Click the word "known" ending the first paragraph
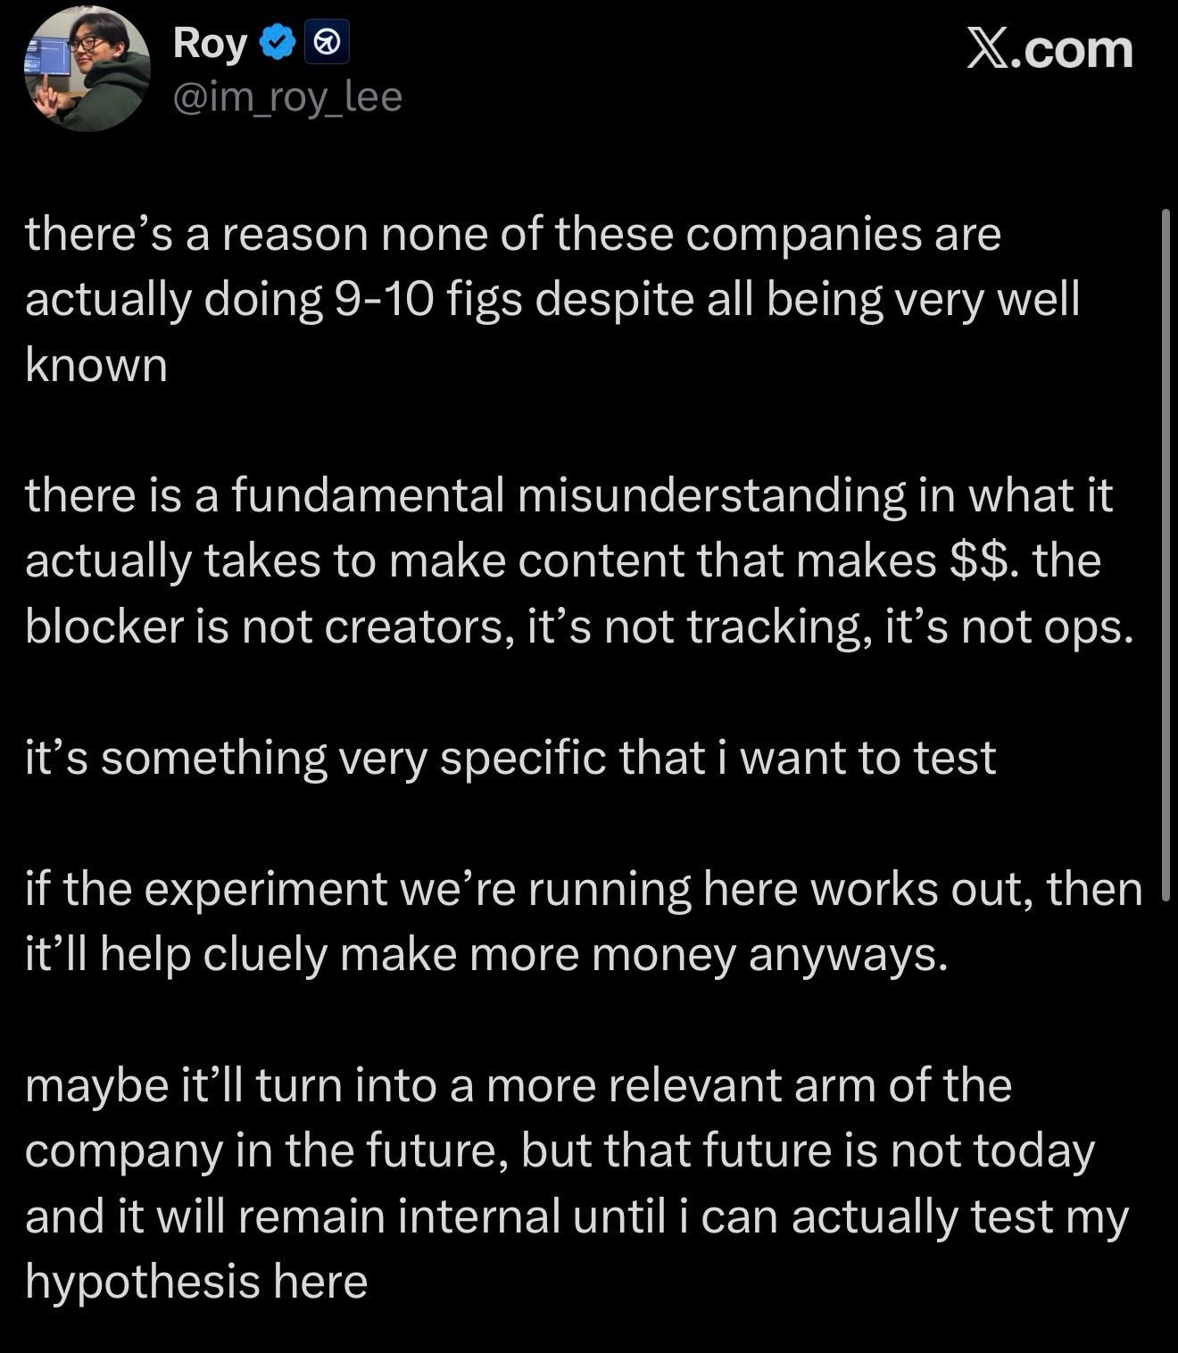 click(96, 364)
